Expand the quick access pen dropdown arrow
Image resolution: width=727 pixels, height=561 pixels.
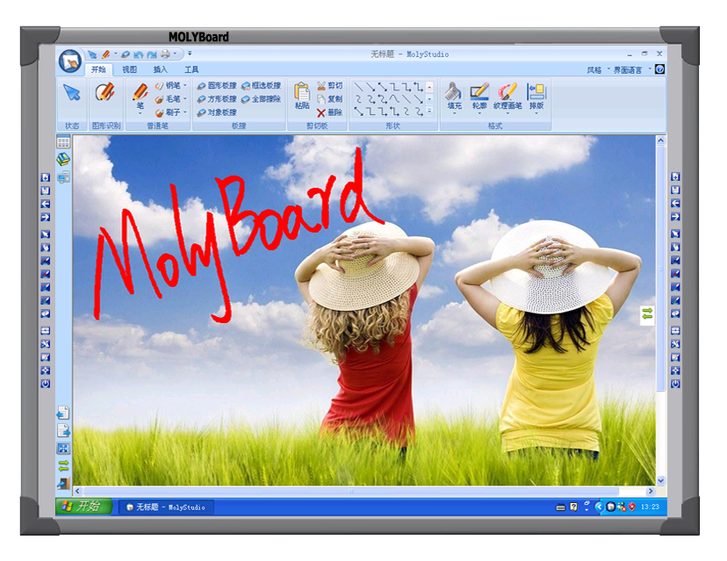tap(115, 54)
